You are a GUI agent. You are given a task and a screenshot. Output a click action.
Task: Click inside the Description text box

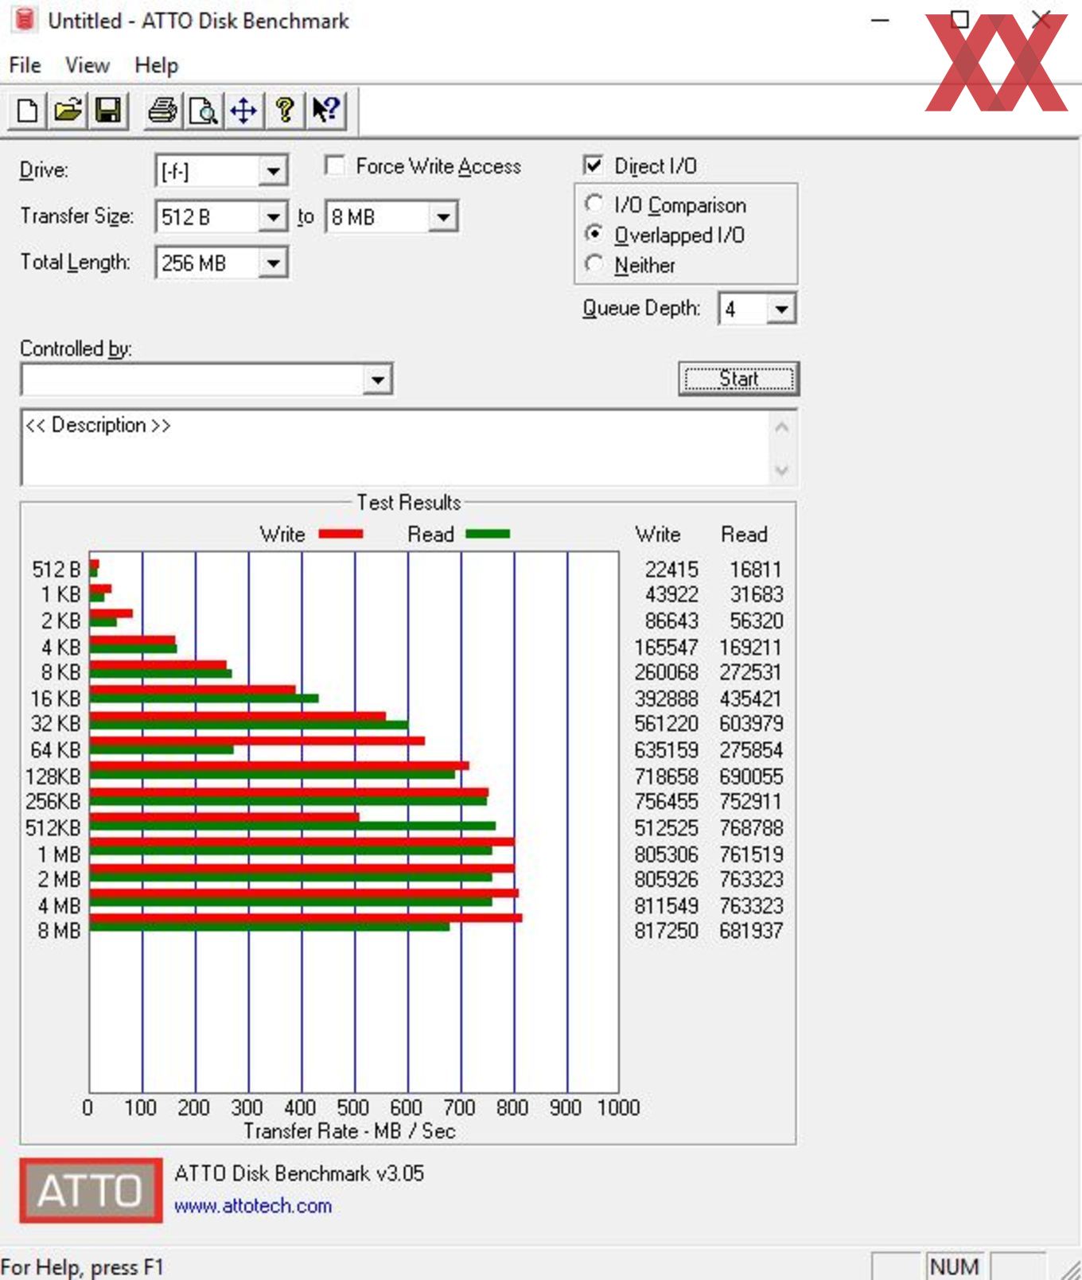click(395, 447)
